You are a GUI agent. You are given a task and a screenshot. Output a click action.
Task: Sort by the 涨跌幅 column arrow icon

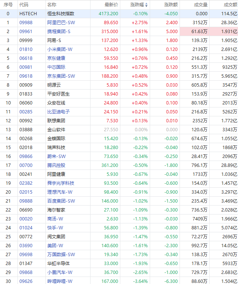tap(146, 5)
